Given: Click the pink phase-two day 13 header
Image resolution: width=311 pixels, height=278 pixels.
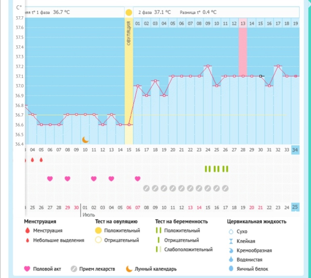Looking at the screenshot, I should (243, 23).
